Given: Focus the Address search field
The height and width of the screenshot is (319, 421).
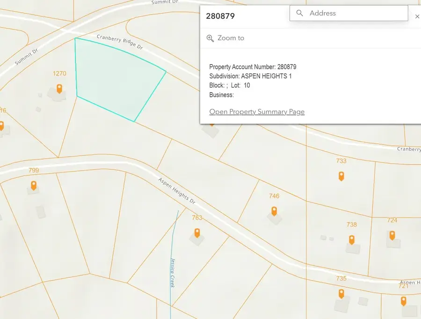Looking at the screenshot, I should (349, 13).
